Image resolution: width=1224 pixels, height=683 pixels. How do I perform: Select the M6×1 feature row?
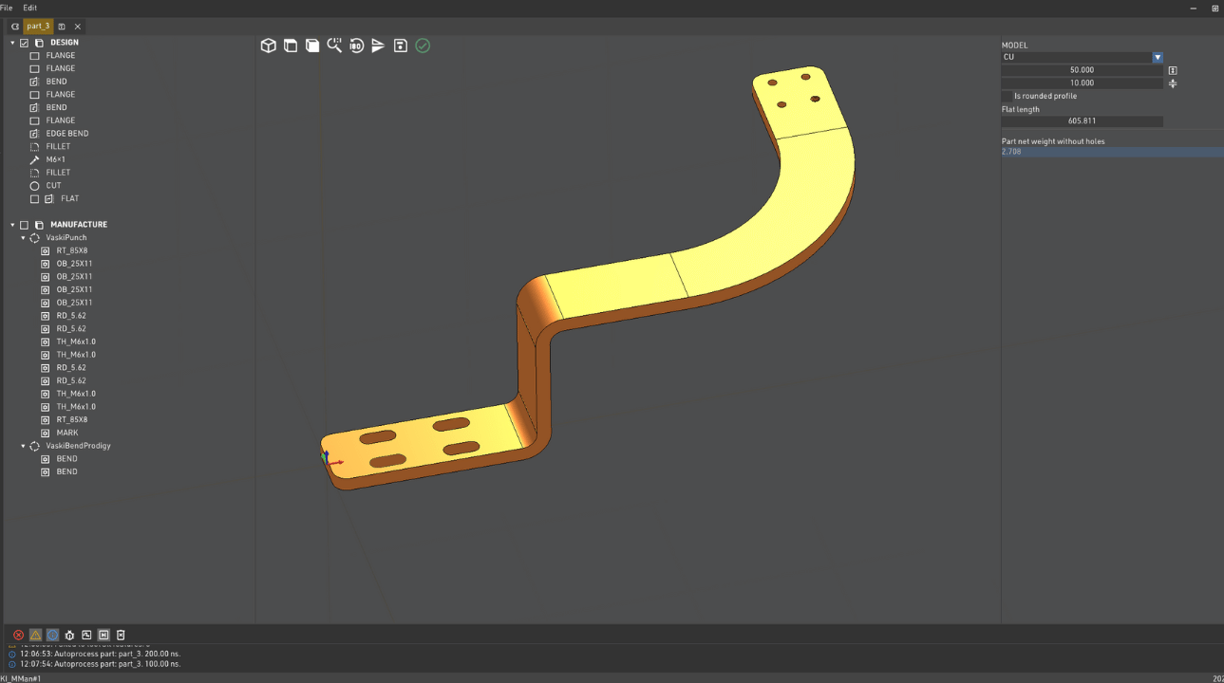(x=56, y=159)
